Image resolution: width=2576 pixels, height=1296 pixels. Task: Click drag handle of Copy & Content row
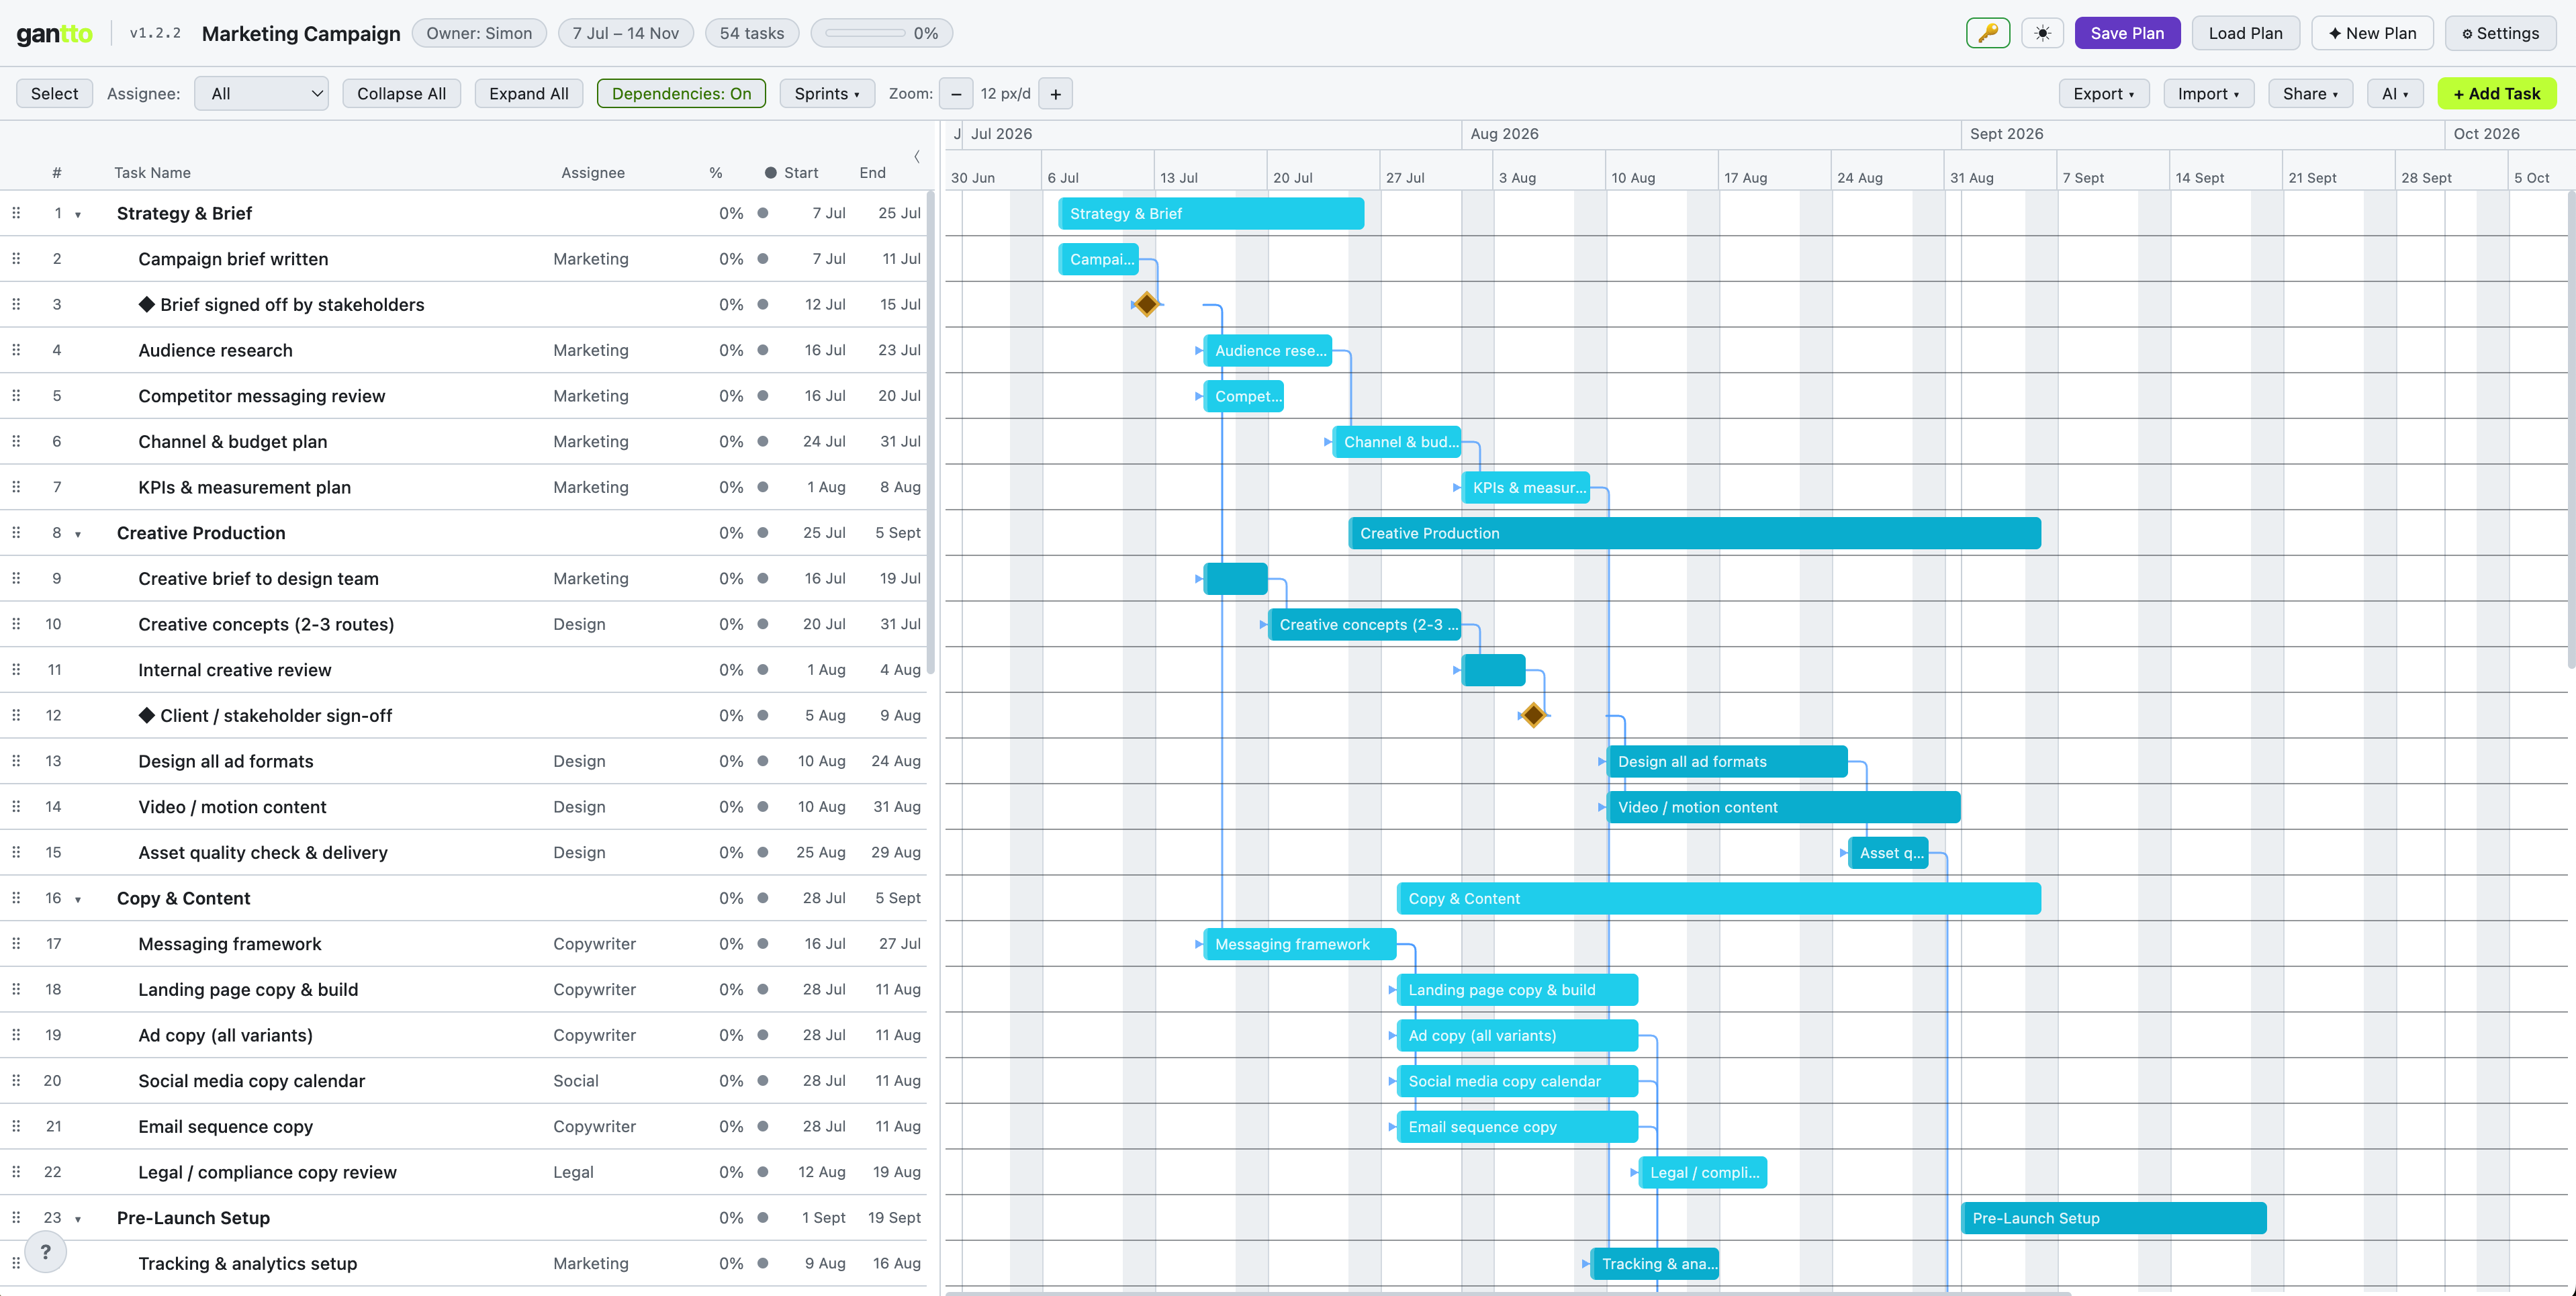pos(16,898)
